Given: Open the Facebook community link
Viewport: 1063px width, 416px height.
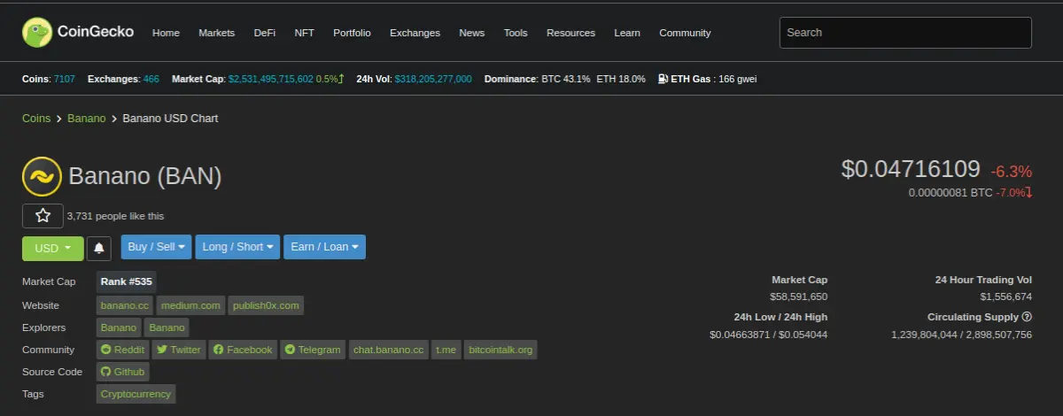Looking at the screenshot, I should tap(243, 350).
